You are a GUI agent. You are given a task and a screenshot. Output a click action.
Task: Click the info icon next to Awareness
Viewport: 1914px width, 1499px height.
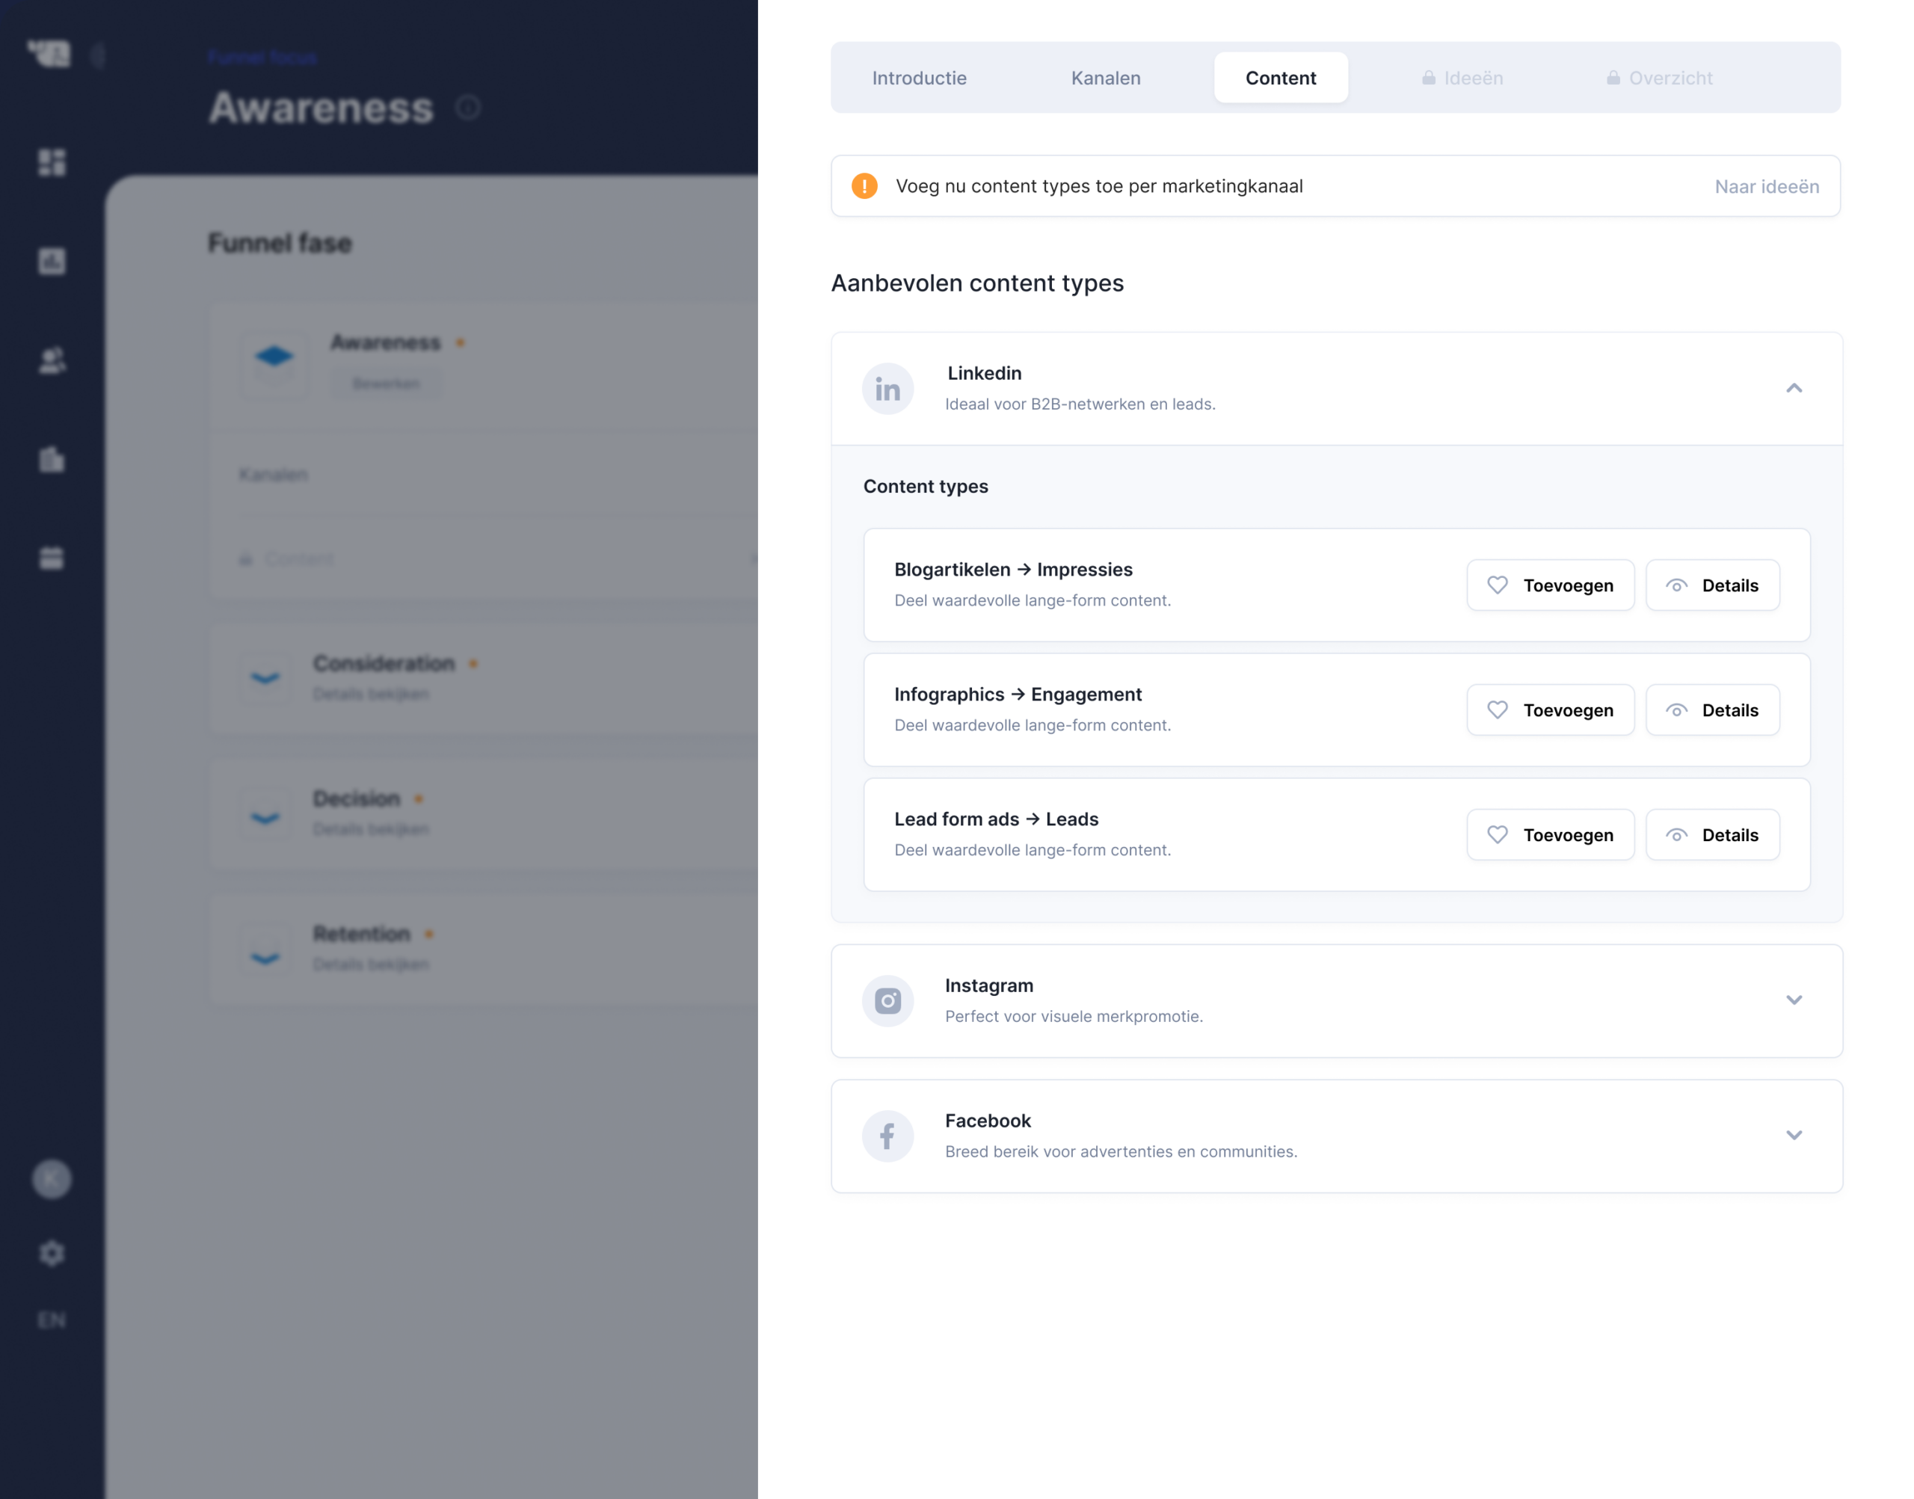(468, 108)
